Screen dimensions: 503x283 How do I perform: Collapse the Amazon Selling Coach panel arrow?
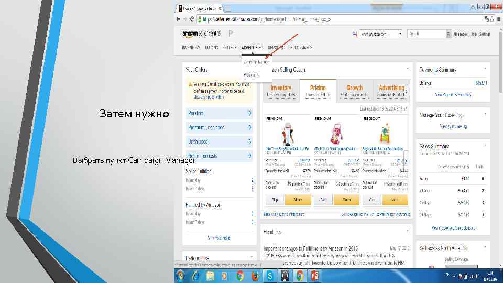click(x=408, y=69)
